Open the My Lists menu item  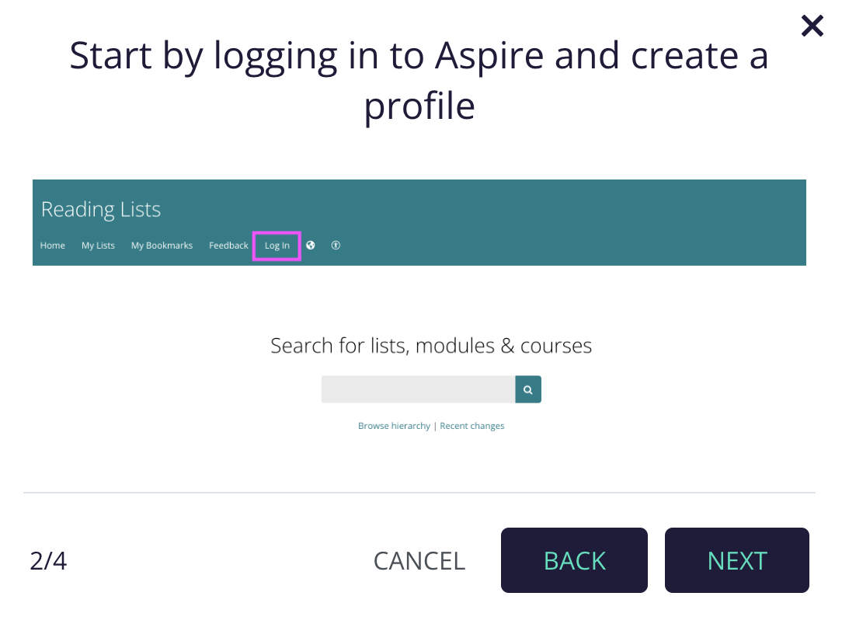(98, 245)
